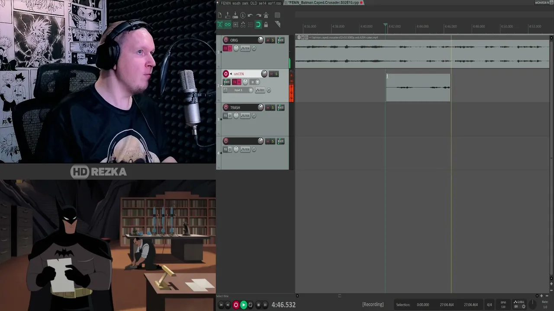The height and width of the screenshot is (311, 554).
Task: Adjust the unCEN track pan knob
Action: click(x=245, y=82)
